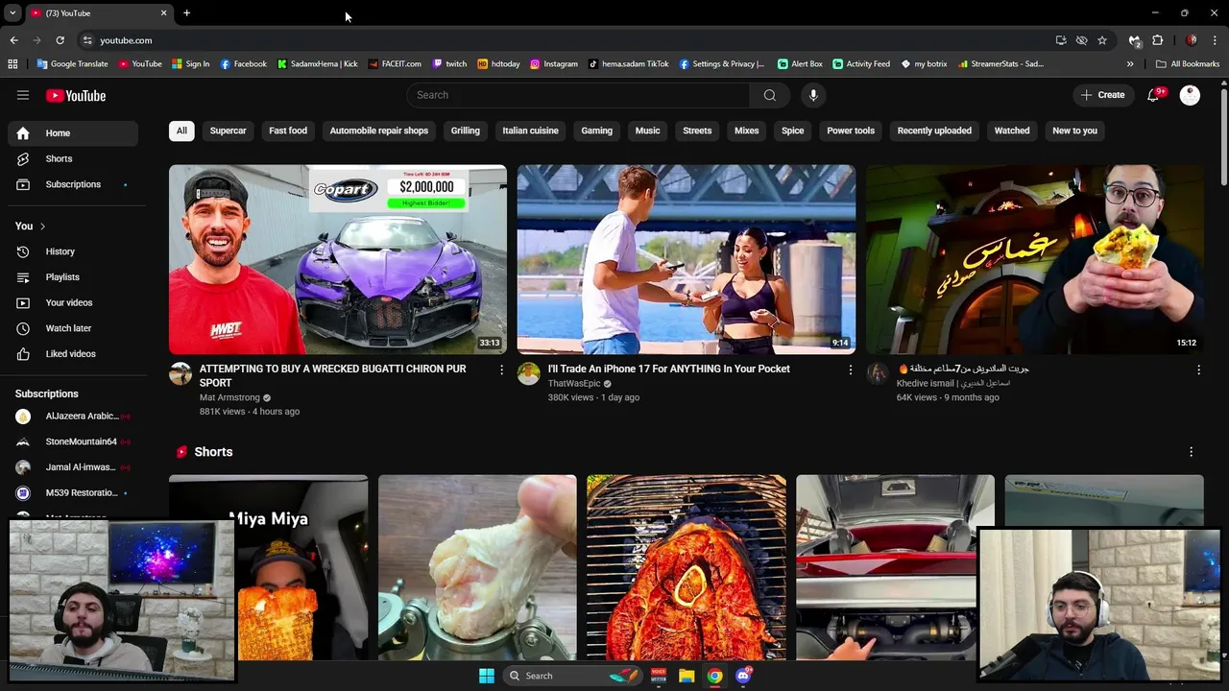Open Shorts shelf more options
Screen dimensions: 1229x691
1192,452
